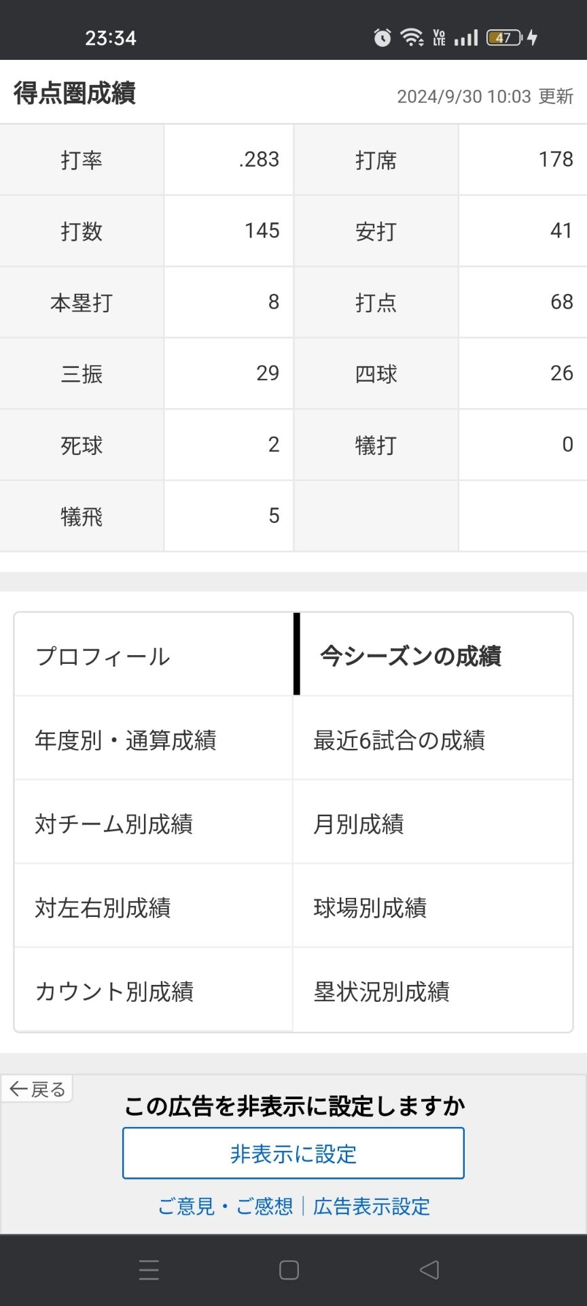Viewport: 587px width, 1306px height.
Task: Open recent apps via three-line icon
Action: point(149,1269)
